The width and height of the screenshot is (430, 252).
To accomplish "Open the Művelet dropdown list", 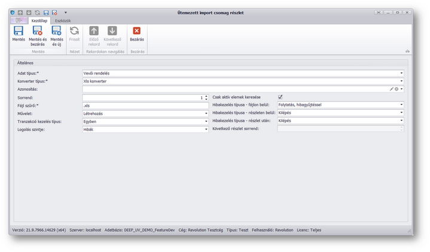I will [206, 113].
